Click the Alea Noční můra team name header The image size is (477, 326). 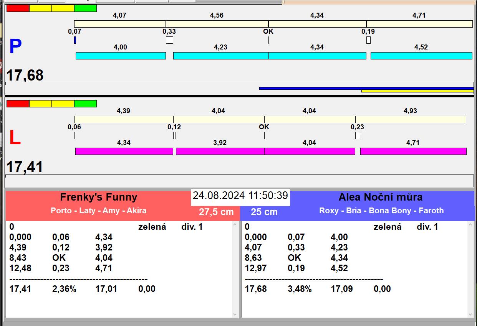click(x=380, y=197)
